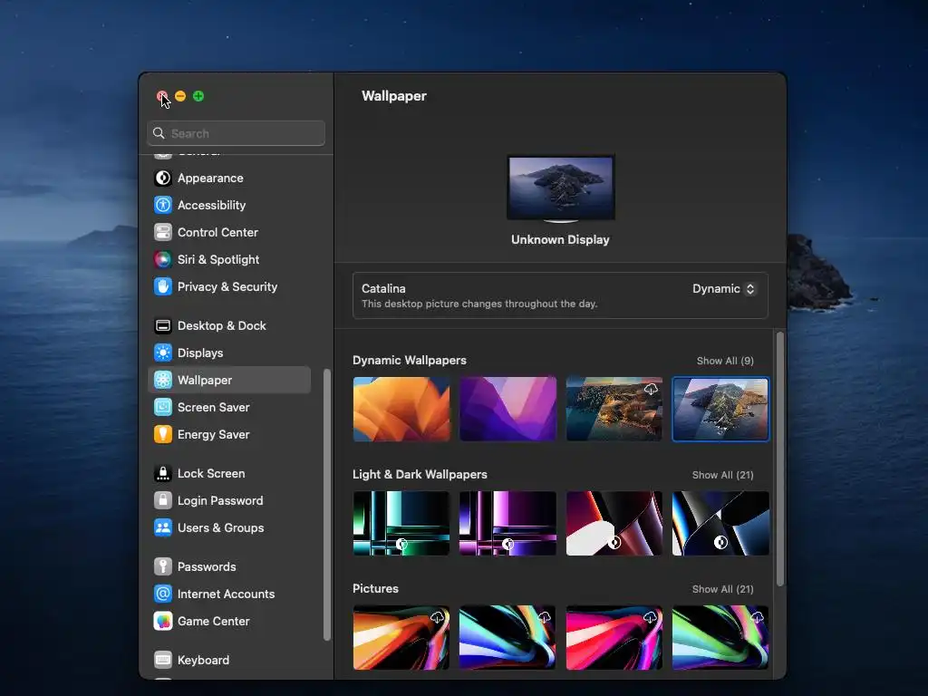Screen dimensions: 928x696
Task: Click the Game Center icon
Action: 163,621
